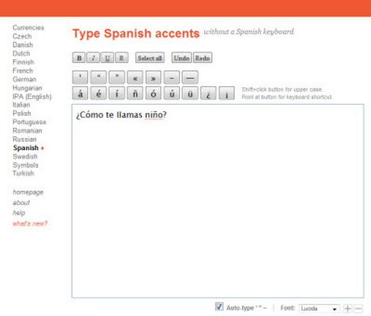Switch to Polish keyboard

click(x=22, y=114)
